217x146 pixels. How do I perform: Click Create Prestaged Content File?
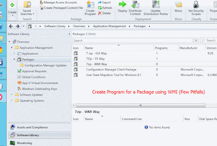pos(61,8)
